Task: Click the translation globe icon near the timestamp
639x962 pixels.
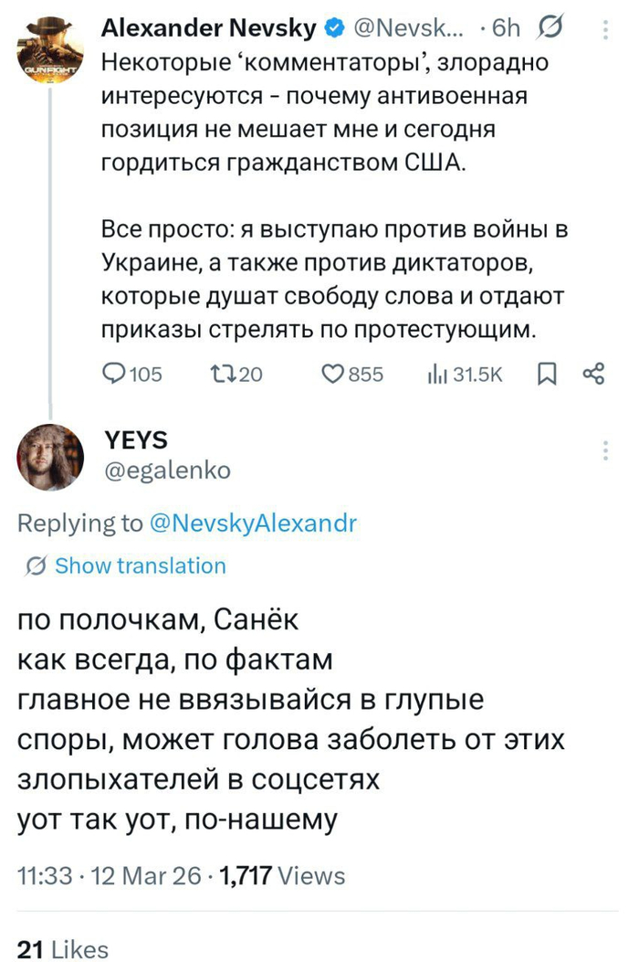Action: tap(550, 27)
